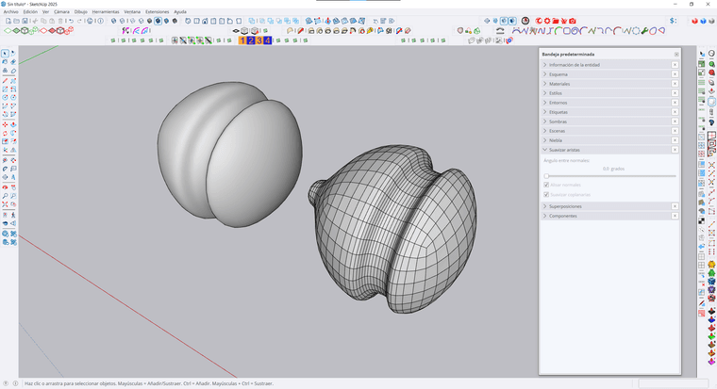Activate the Orbit camera tool
The height and width of the screenshot is (389, 717).
click(x=5, y=187)
